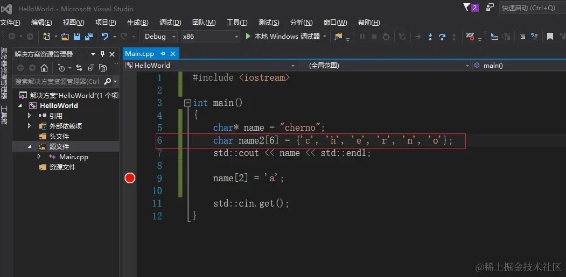The image size is (566, 277).
Task: Click the New Project toolbar icon
Action: click(x=46, y=37)
